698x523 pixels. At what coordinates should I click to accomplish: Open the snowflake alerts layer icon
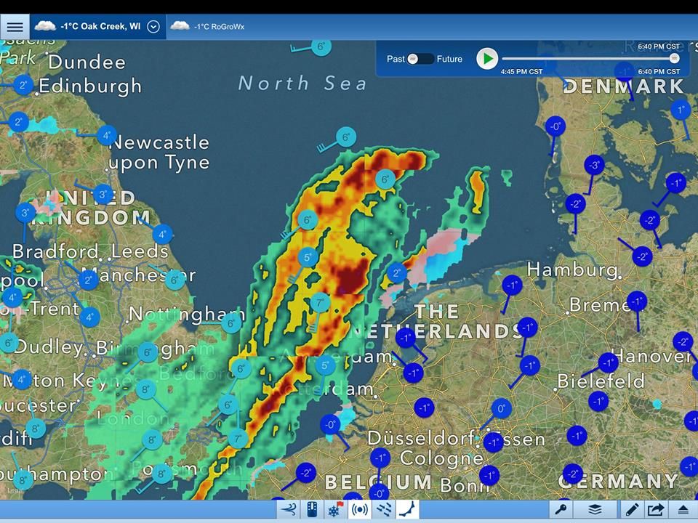point(336,510)
